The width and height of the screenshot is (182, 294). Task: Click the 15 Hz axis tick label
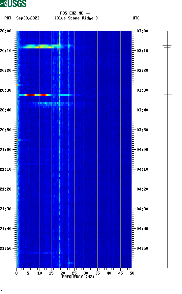pyautogui.click(x=51, y=273)
